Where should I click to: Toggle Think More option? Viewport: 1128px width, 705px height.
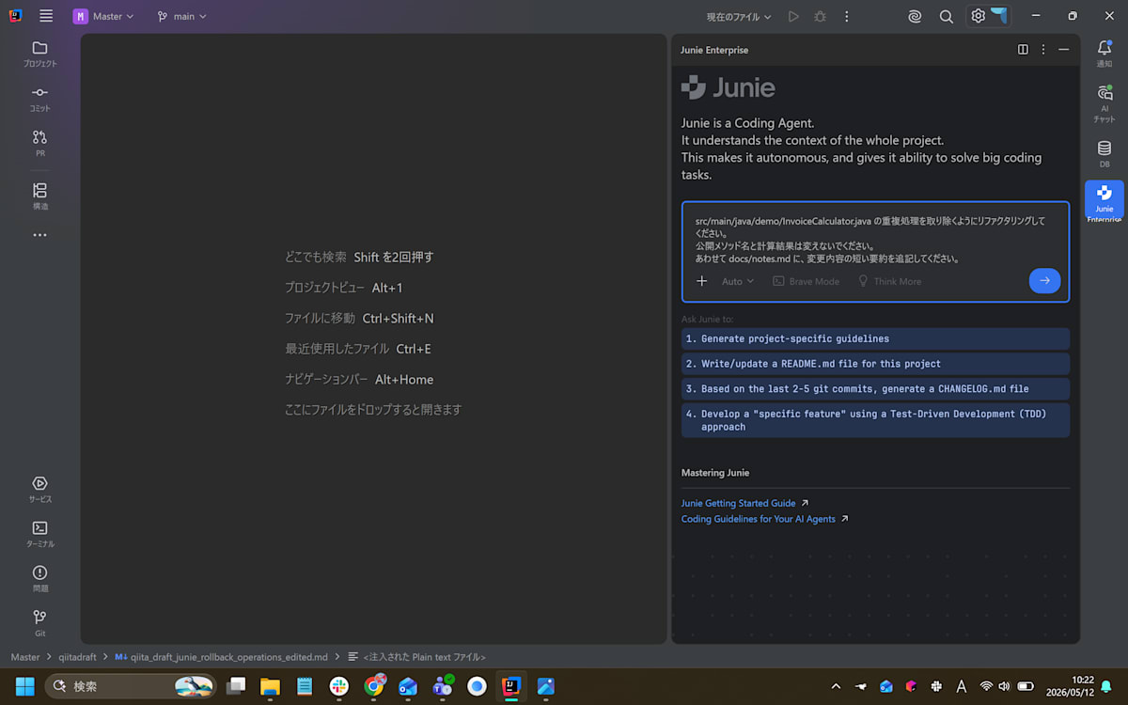pos(889,281)
